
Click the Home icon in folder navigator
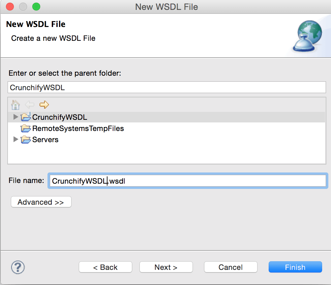tap(15, 105)
